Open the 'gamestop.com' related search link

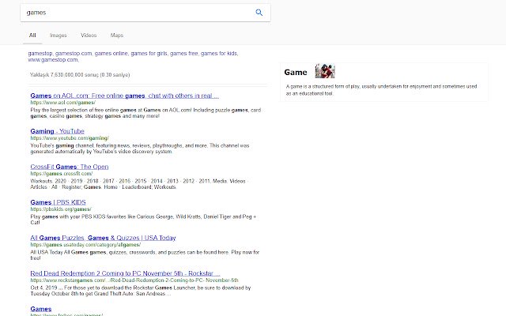pos(74,53)
